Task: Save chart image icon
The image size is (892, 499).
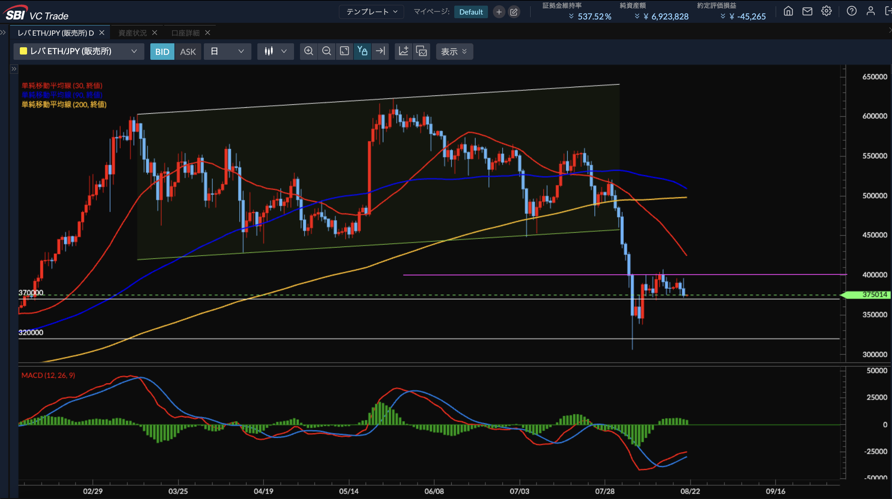Action: tap(422, 51)
